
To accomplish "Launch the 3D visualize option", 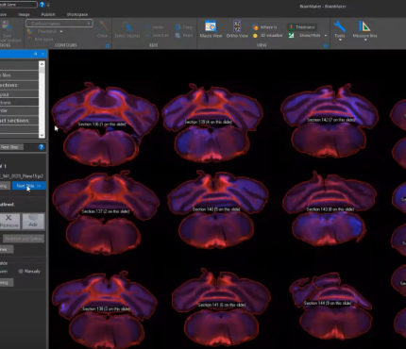I will [267, 36].
